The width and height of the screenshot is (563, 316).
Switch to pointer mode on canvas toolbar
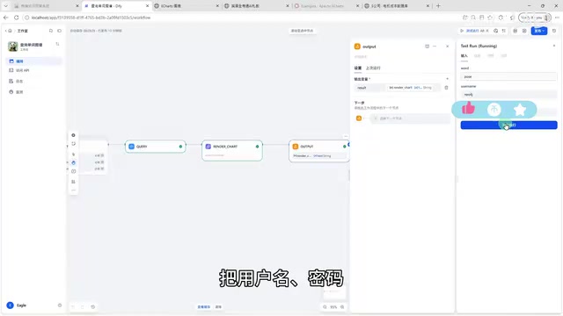click(73, 154)
